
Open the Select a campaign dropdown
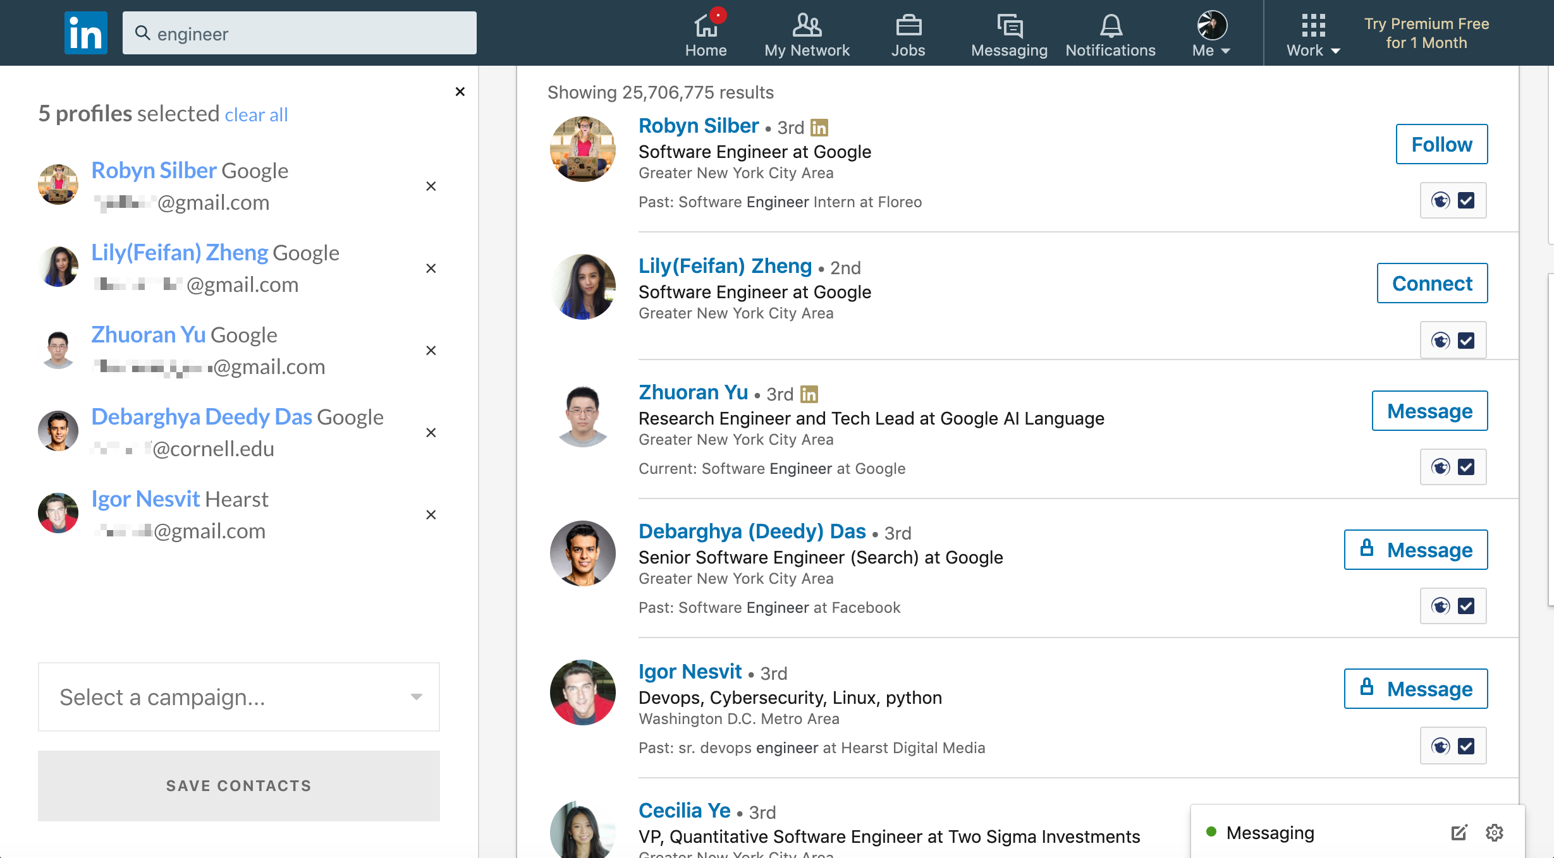tap(239, 697)
